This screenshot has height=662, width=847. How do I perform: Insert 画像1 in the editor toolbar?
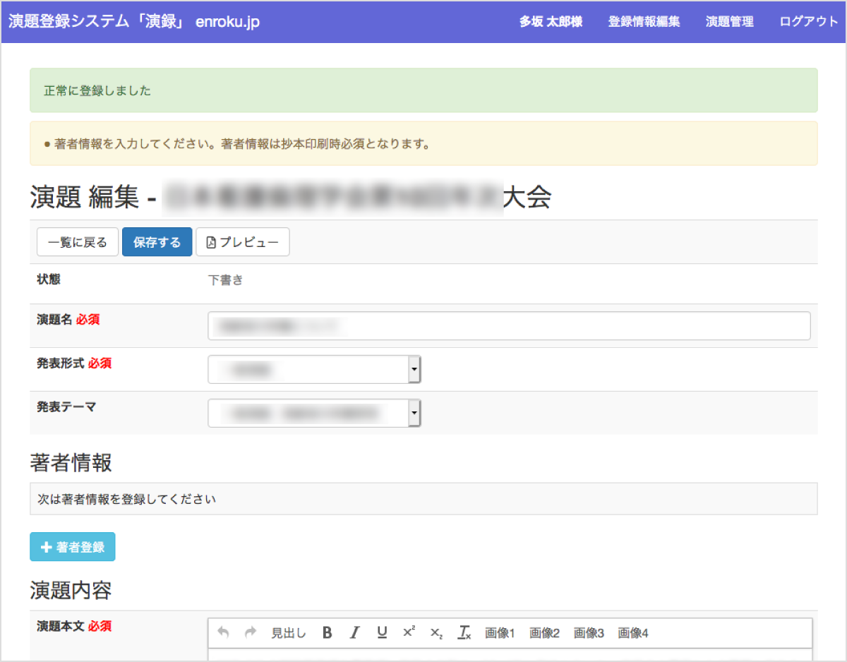[500, 633]
